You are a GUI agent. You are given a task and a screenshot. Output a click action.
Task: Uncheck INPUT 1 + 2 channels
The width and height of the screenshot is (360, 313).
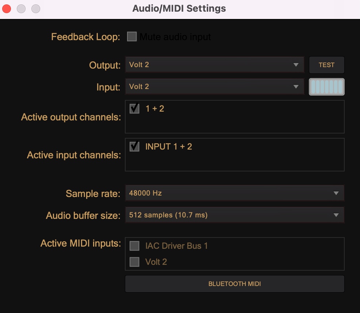[134, 146]
